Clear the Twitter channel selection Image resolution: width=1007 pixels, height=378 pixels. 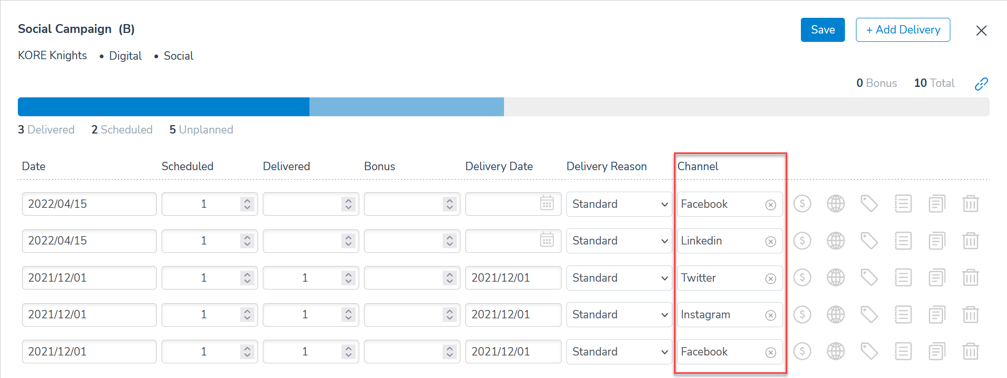click(770, 279)
